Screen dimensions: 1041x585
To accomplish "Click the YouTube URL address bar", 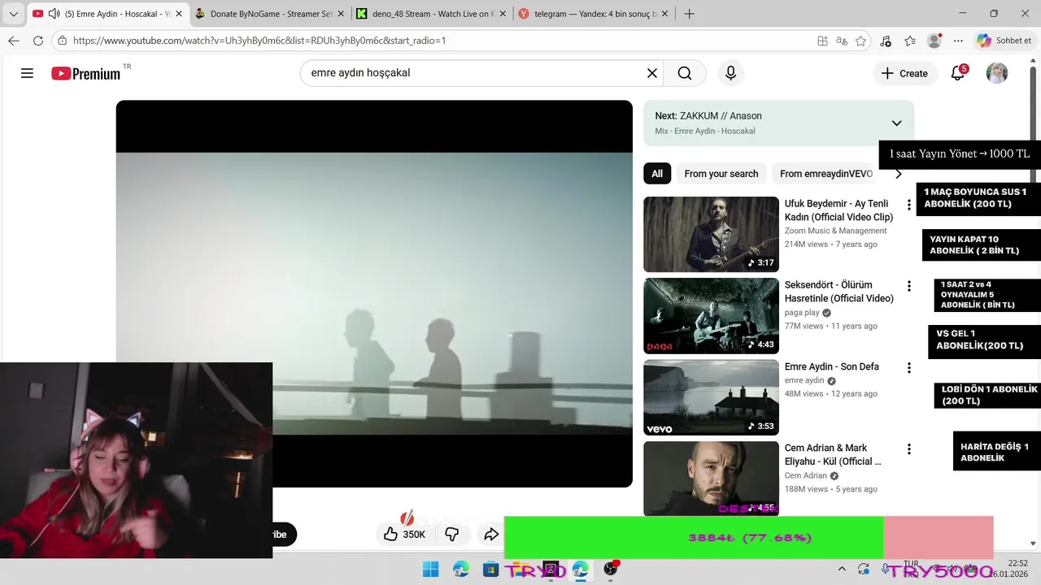I will [x=439, y=41].
